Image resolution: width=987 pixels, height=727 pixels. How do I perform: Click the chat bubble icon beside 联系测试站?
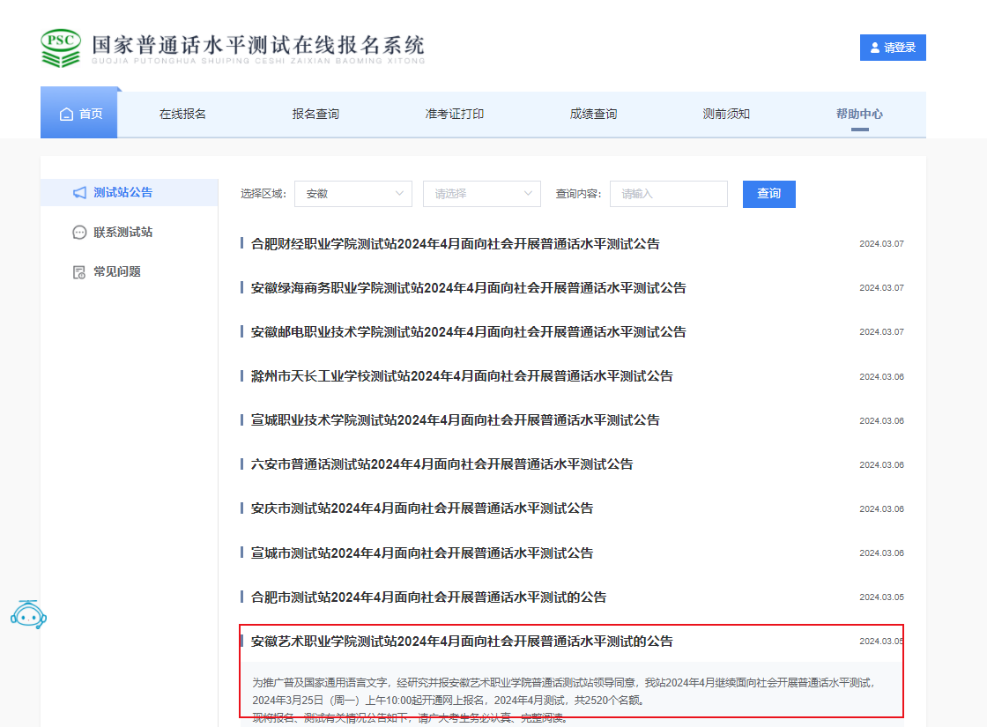[x=79, y=233]
